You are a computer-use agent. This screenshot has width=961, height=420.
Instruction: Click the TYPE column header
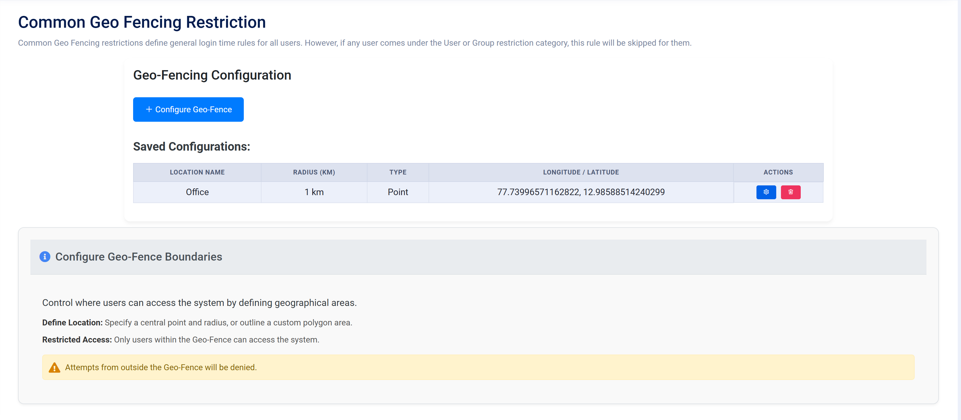click(398, 172)
